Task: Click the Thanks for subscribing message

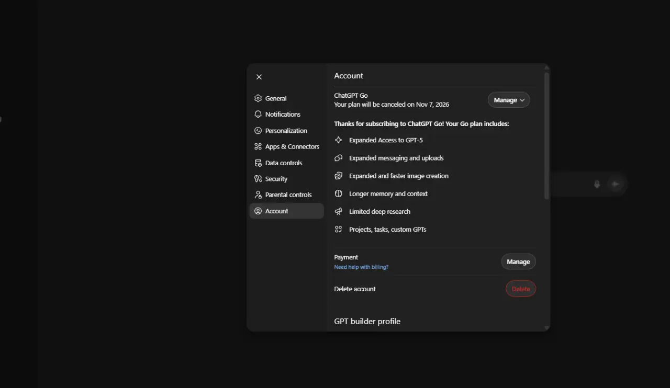Action: pos(421,124)
